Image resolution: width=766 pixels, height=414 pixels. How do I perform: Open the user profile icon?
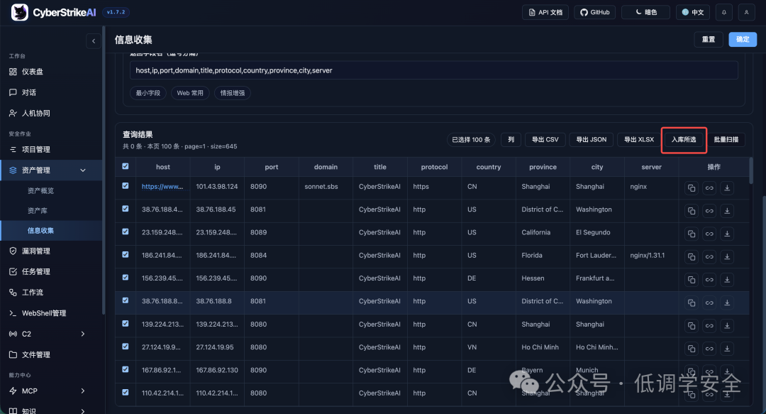click(x=746, y=12)
